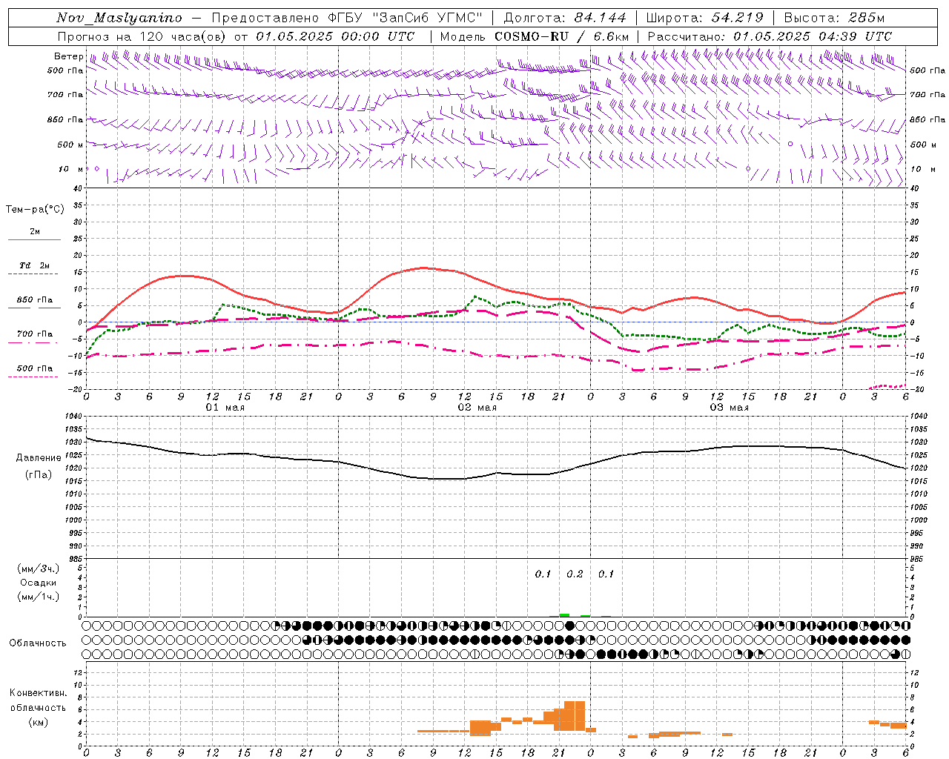Click the tallest green precipitation bar
Viewport: 949px width, 759px height.
[x=564, y=615]
